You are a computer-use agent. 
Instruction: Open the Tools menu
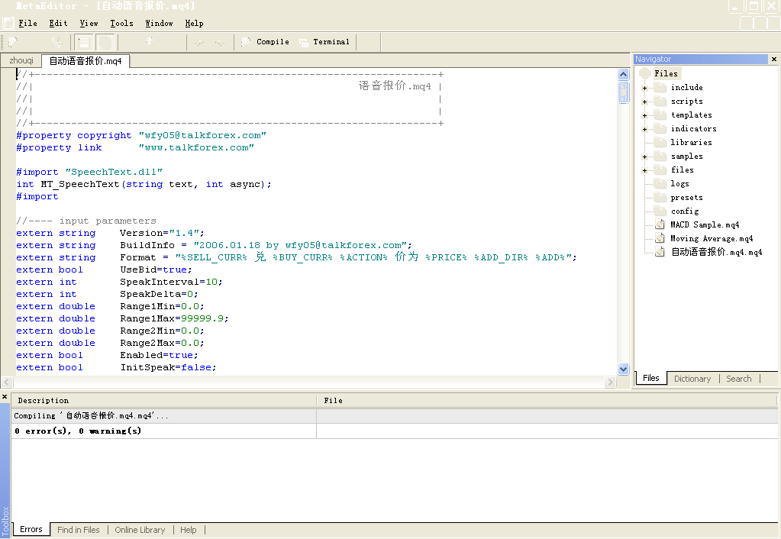coord(121,23)
